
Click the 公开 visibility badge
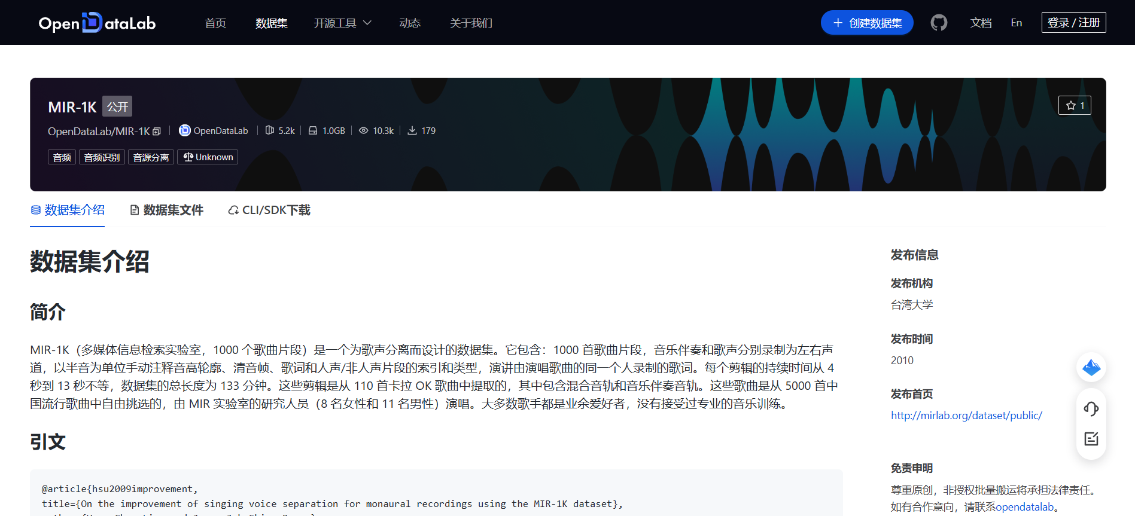pos(117,106)
